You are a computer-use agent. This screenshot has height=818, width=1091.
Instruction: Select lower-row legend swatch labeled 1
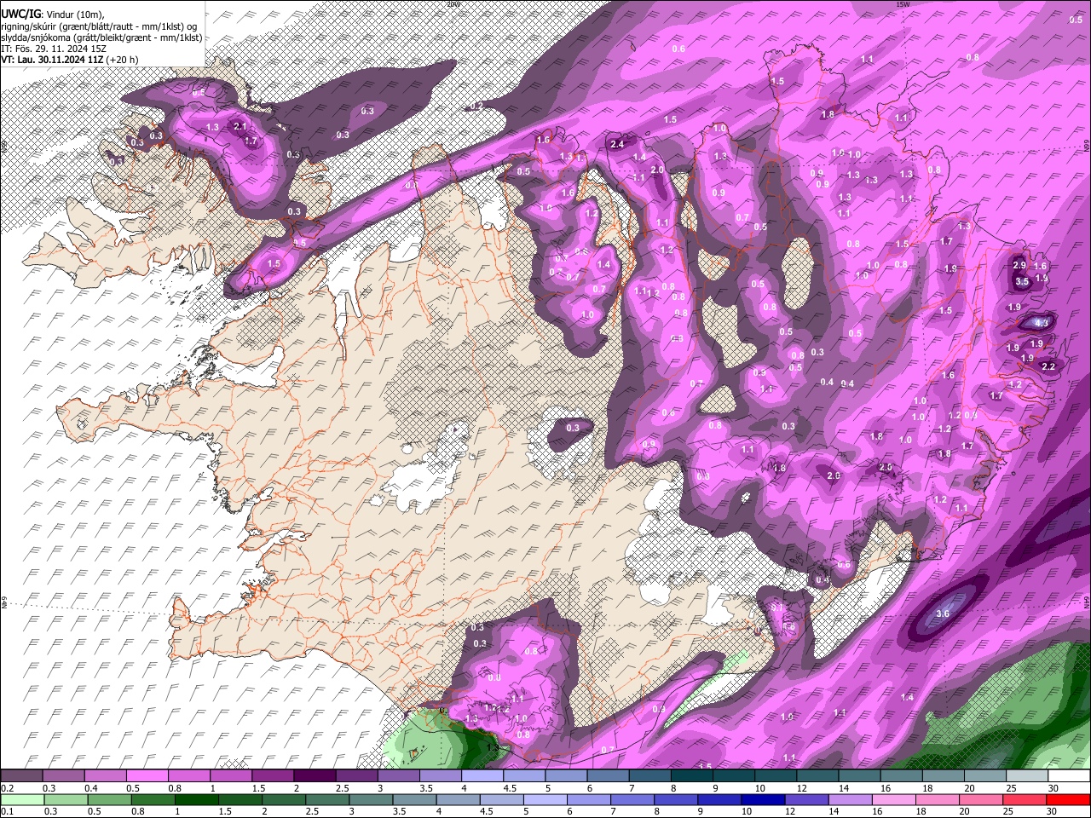coord(196,799)
